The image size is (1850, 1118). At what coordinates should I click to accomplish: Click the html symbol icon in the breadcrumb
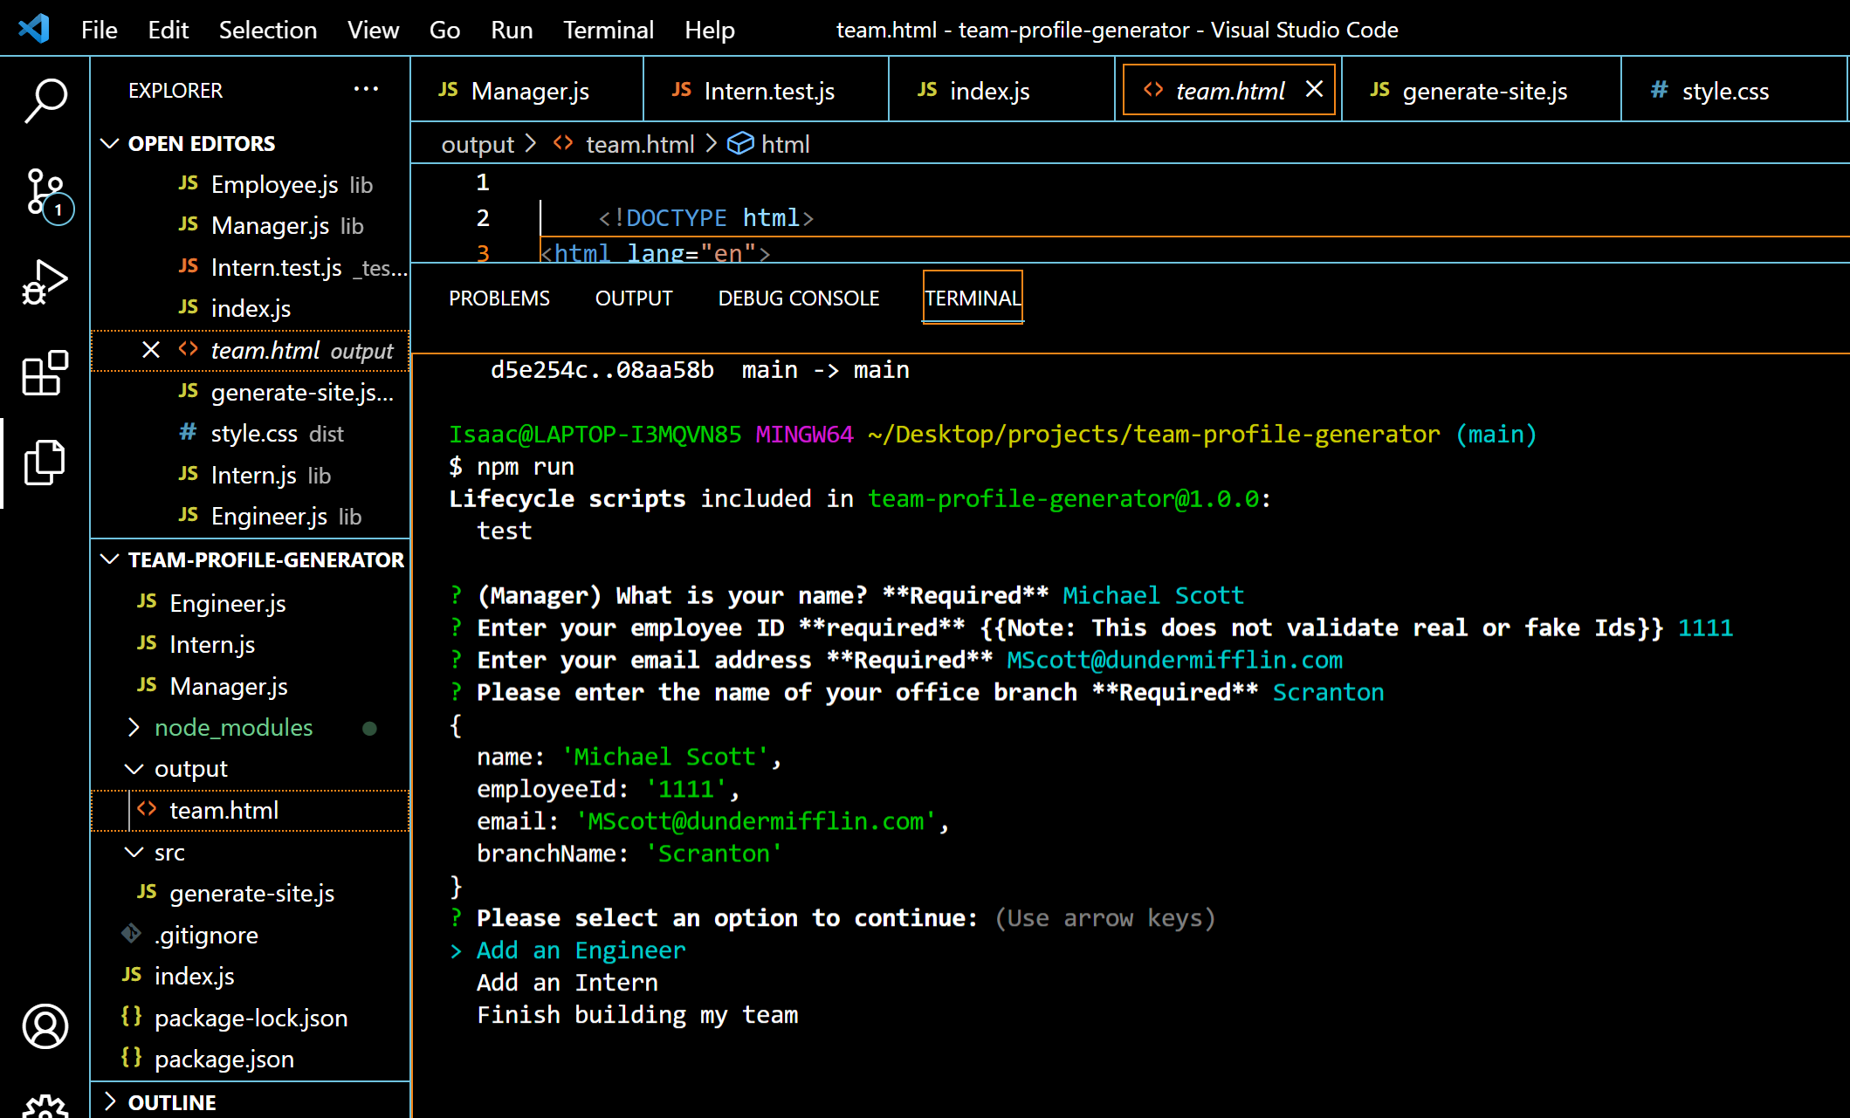741,143
